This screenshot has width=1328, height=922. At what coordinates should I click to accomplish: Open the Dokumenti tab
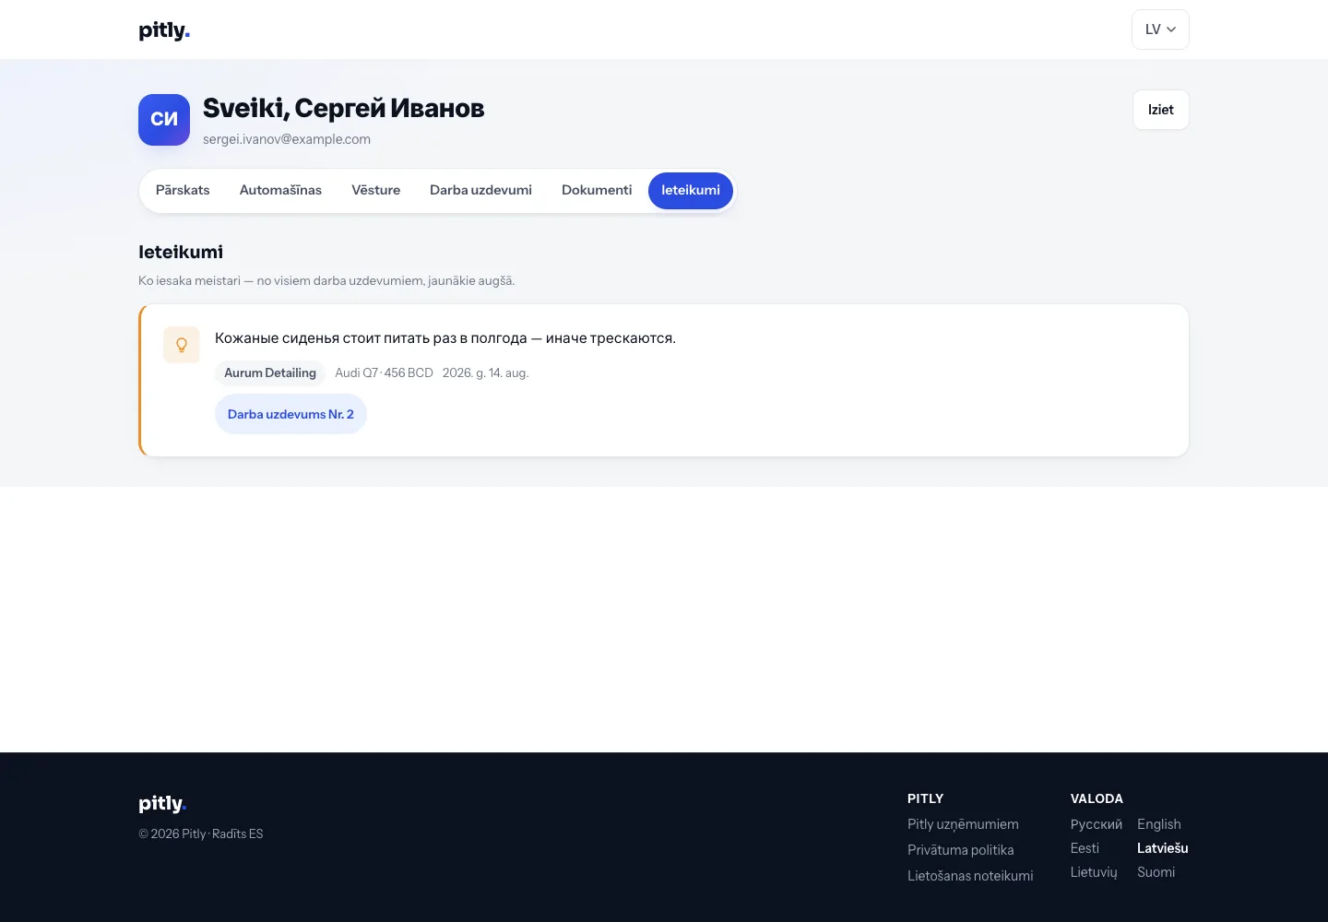click(597, 191)
